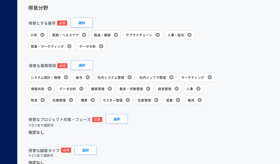Remove システム設計・開発 from business areas
Screen dimensions: 280x164
click(x=66, y=77)
